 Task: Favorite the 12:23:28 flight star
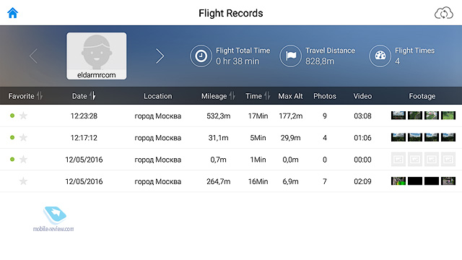pyautogui.click(x=23, y=116)
